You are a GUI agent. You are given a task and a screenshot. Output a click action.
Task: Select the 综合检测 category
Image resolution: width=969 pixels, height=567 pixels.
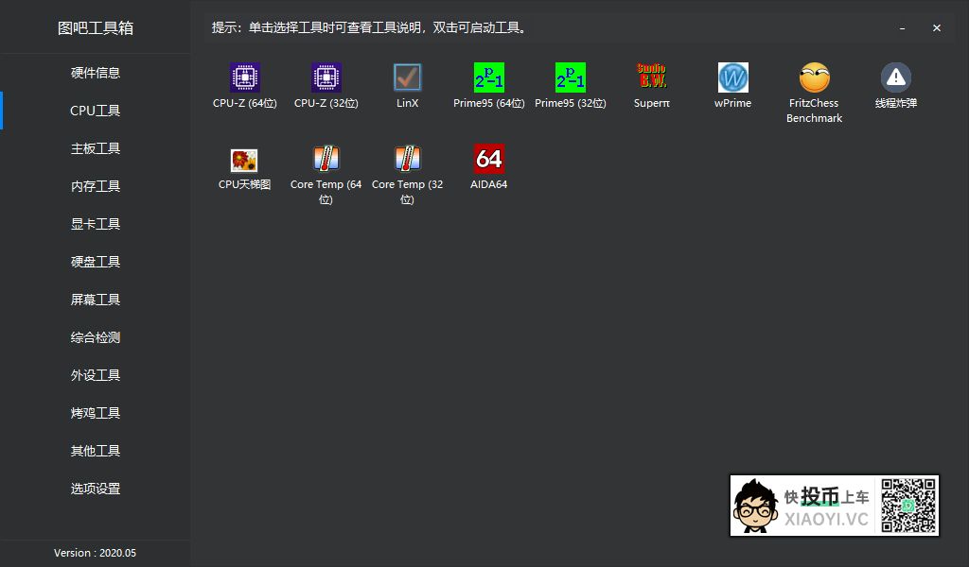click(96, 337)
